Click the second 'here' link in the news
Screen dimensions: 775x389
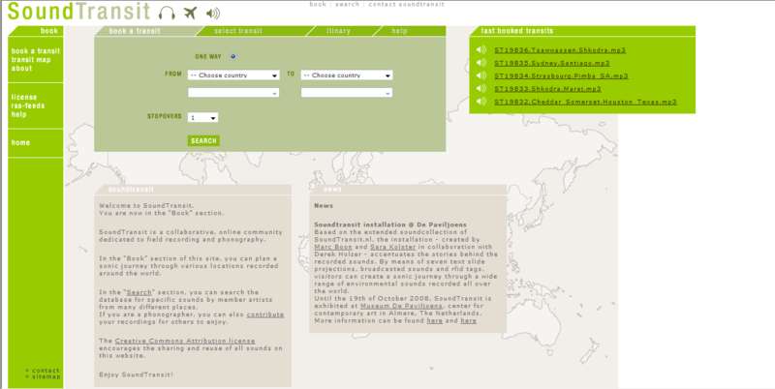(469, 321)
